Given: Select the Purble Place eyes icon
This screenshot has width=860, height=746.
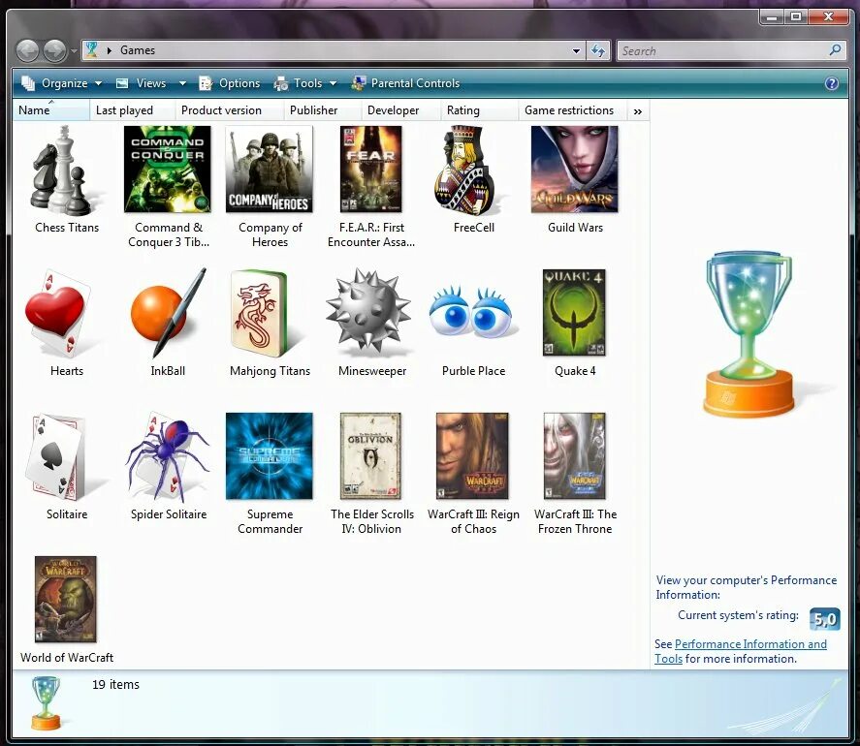Looking at the screenshot, I should (471, 311).
